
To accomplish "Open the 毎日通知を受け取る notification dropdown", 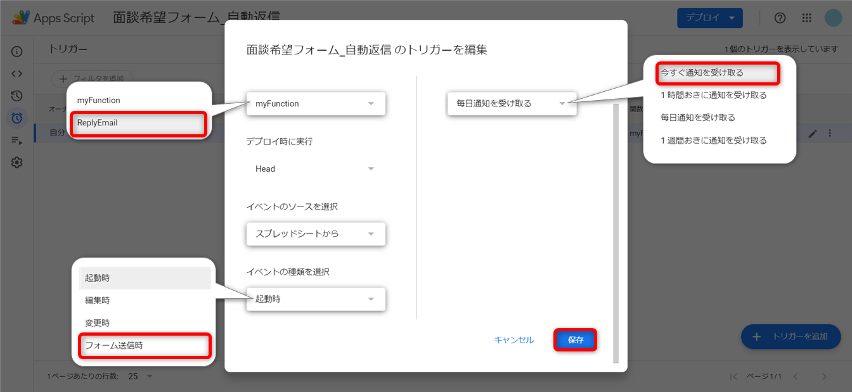I will [512, 104].
